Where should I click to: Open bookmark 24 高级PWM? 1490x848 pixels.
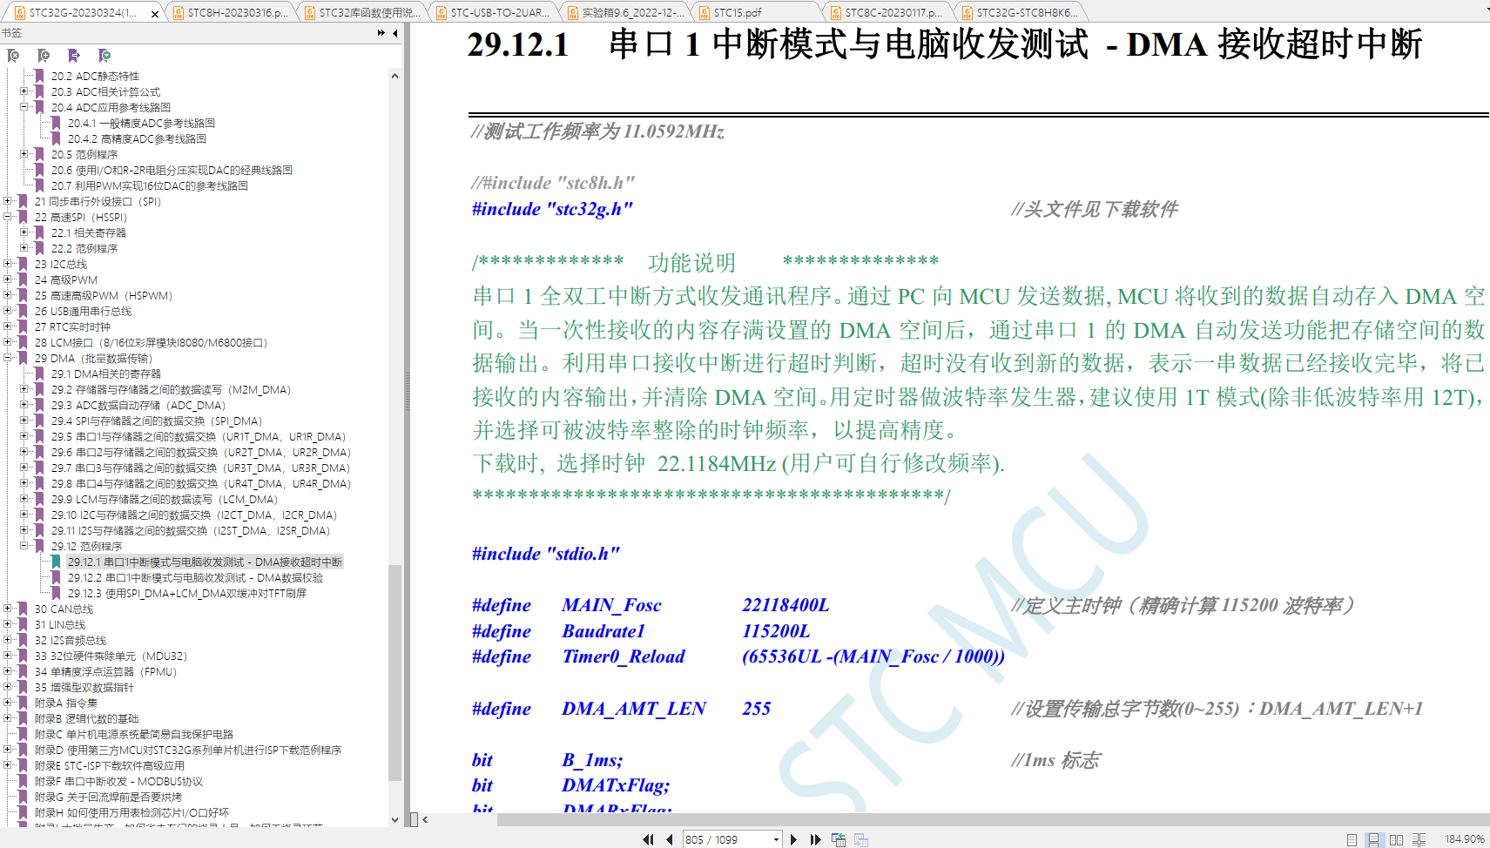coord(66,280)
